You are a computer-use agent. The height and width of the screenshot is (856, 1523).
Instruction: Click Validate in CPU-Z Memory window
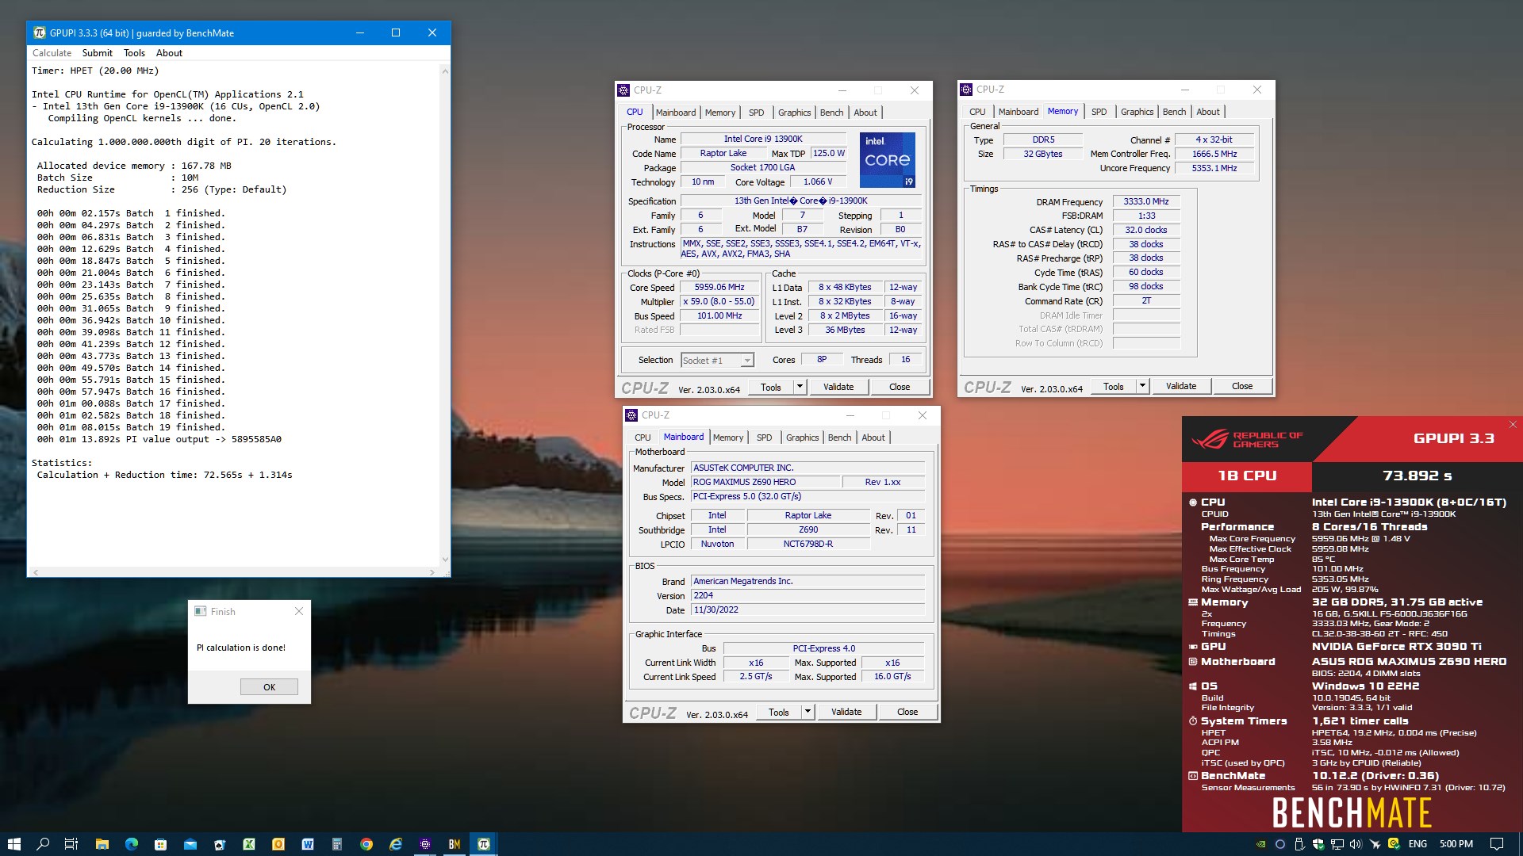(1181, 386)
